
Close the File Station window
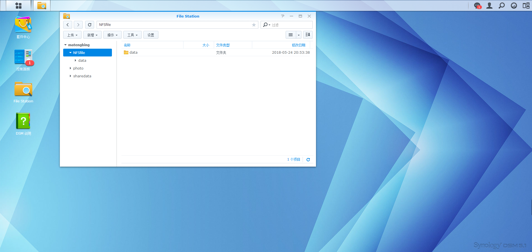point(309,16)
